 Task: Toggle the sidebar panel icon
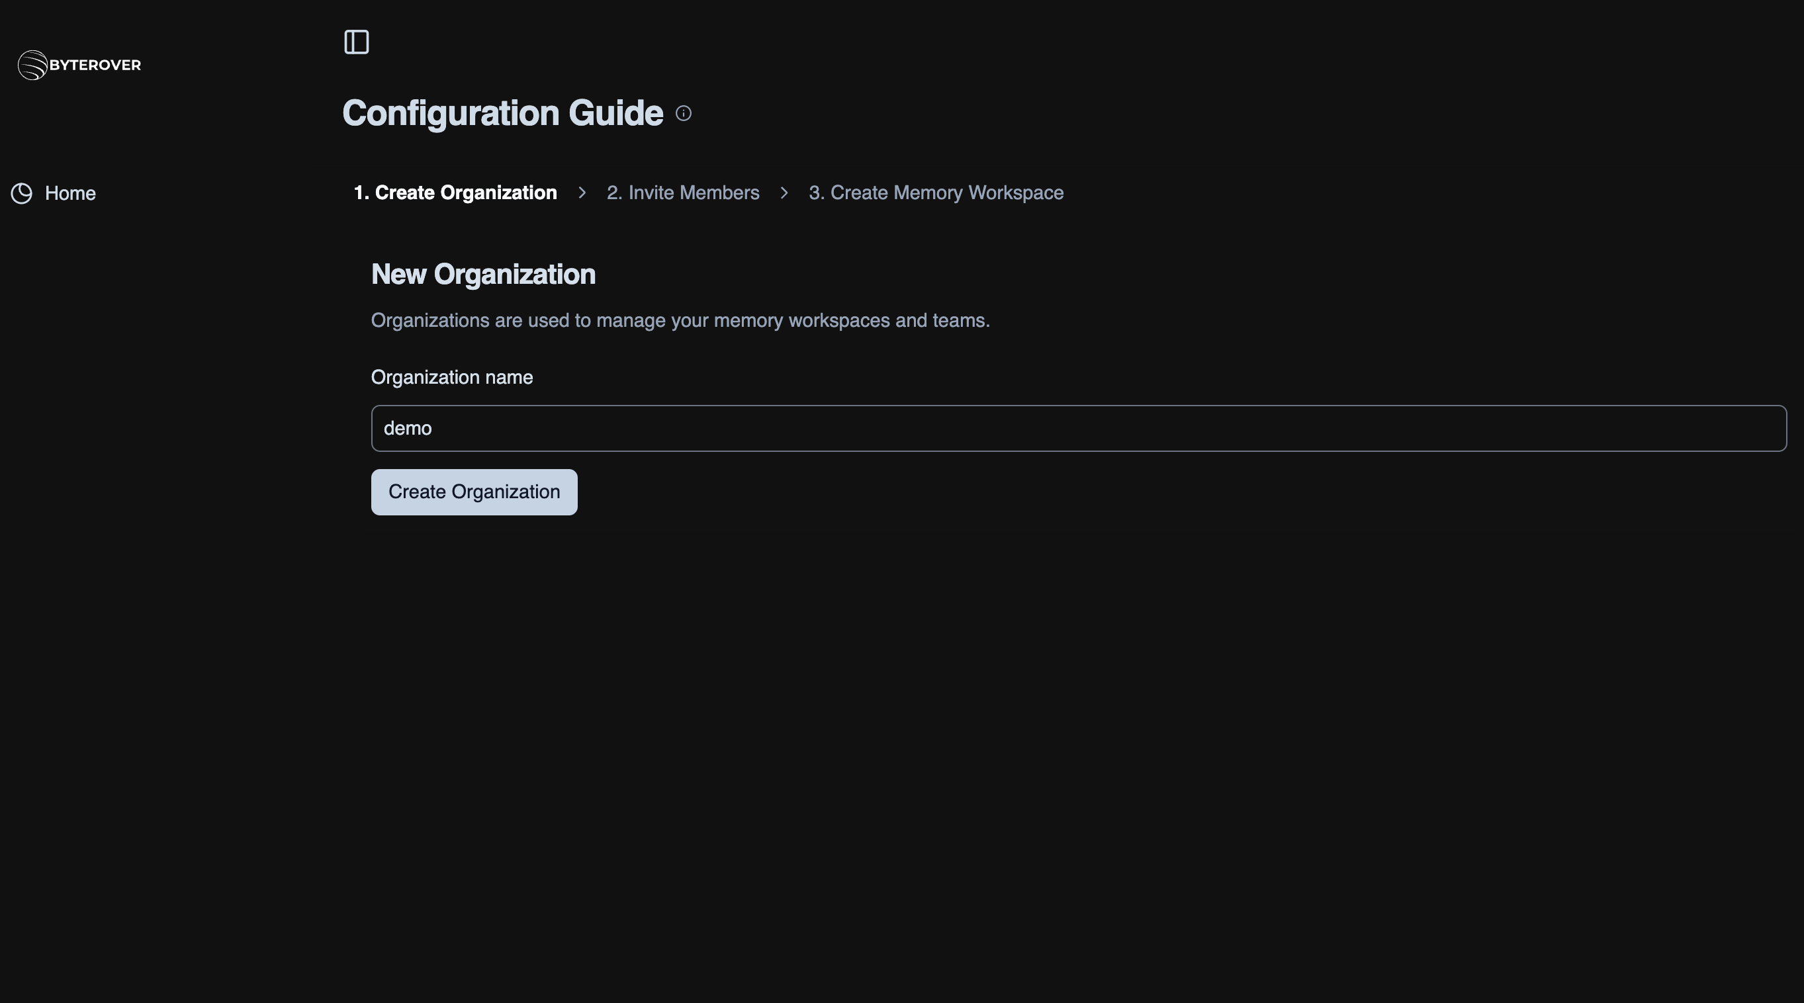click(x=357, y=42)
